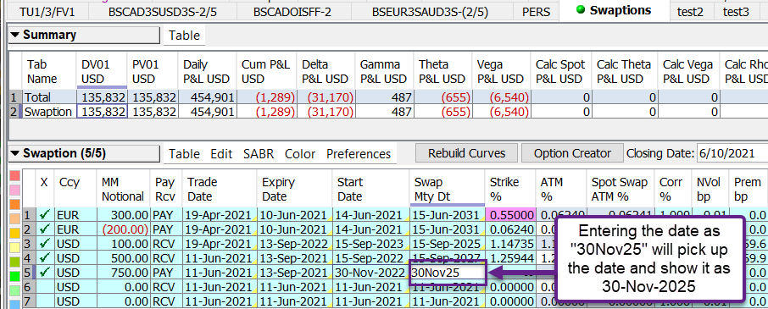Click the DV01 USD column header
The width and height of the screenshot is (768, 309).
[102, 71]
